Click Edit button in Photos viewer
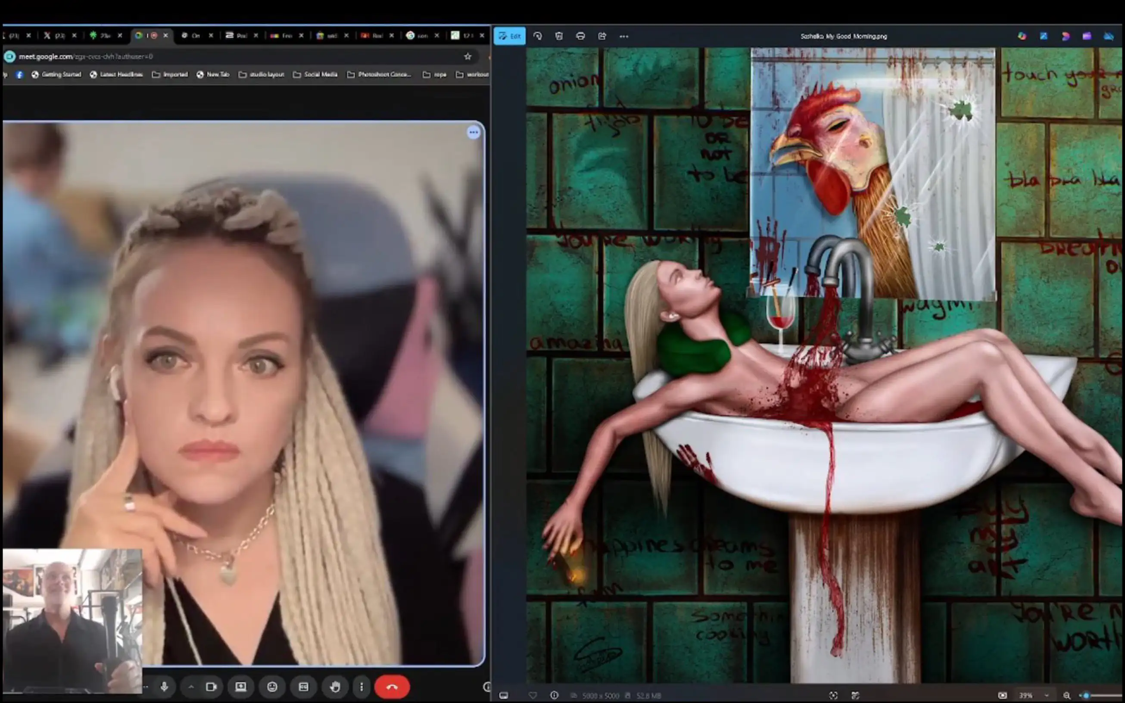 [510, 36]
